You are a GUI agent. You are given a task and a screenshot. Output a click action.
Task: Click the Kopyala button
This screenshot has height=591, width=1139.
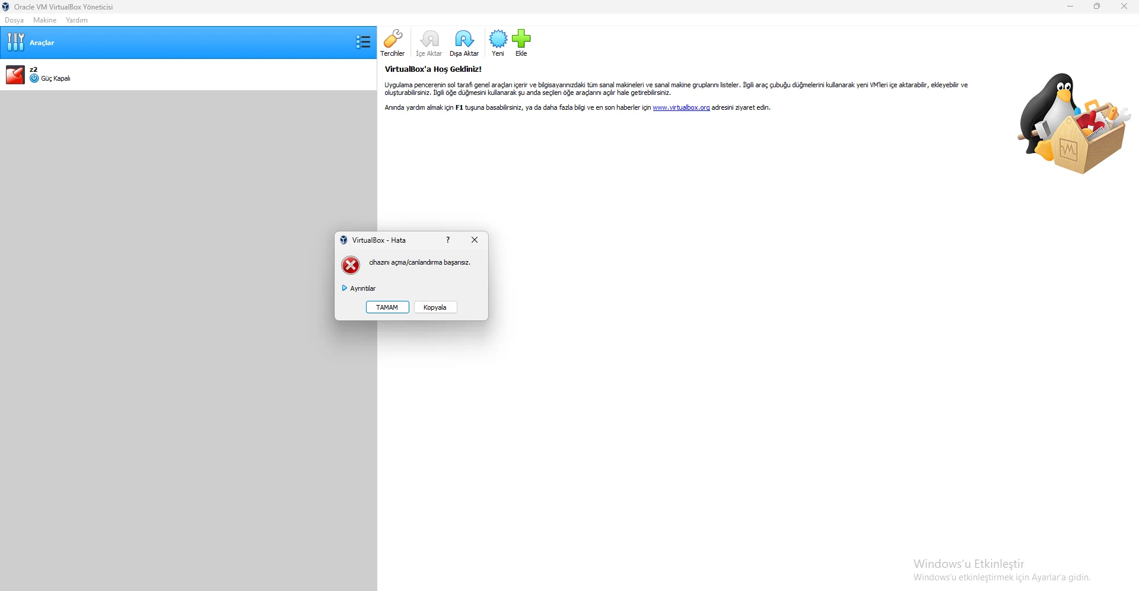(435, 307)
